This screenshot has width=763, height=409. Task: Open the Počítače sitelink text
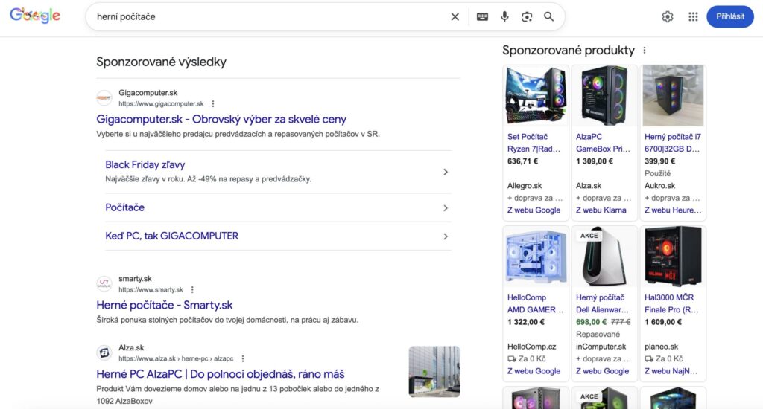(x=124, y=207)
